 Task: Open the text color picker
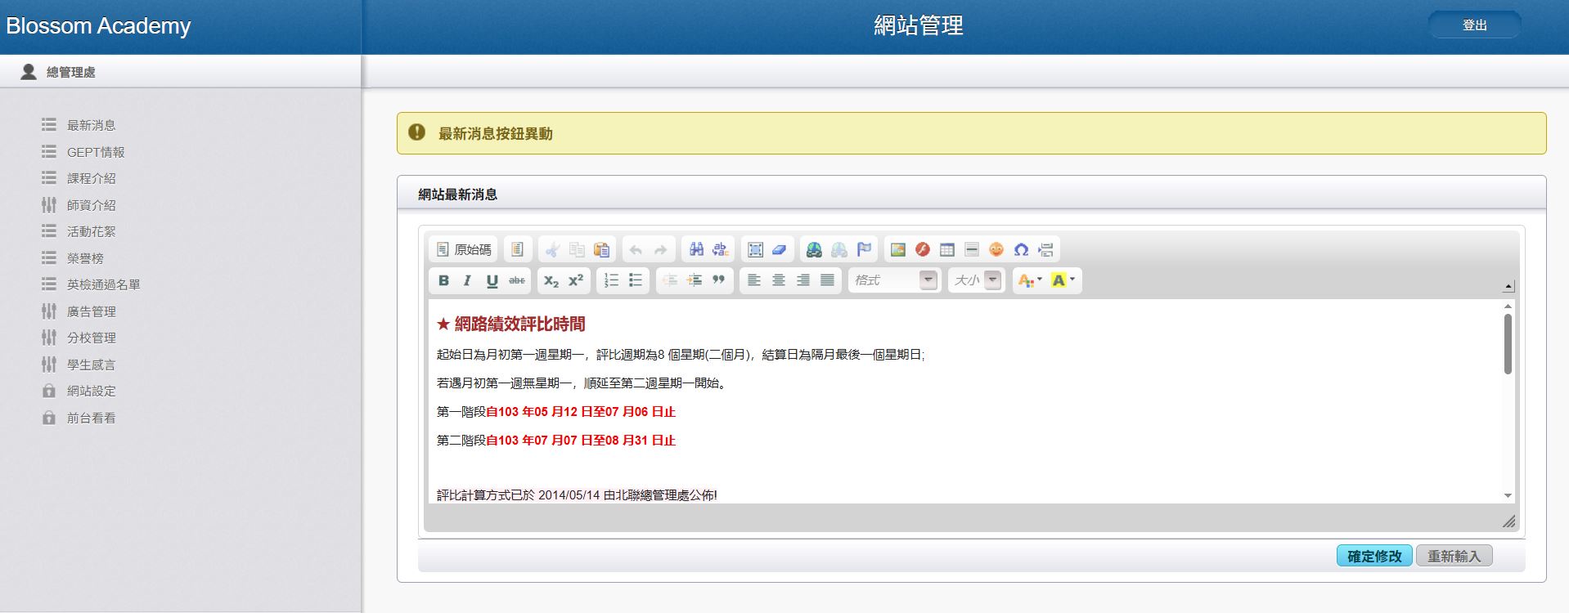pos(1029,280)
